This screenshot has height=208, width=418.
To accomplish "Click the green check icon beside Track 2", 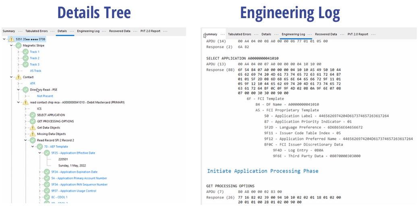I will tap(26, 58).
